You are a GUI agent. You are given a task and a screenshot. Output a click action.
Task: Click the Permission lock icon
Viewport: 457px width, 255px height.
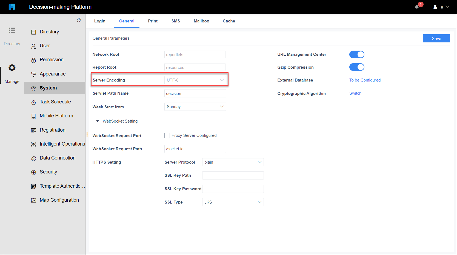(x=33, y=60)
